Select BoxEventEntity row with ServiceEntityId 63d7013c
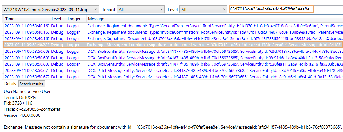The width and height of the screenshot is (343, 132). click(191, 51)
